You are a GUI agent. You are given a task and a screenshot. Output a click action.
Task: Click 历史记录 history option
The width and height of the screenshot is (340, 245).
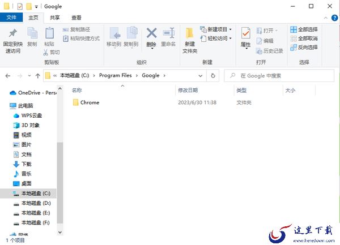[x=270, y=51]
